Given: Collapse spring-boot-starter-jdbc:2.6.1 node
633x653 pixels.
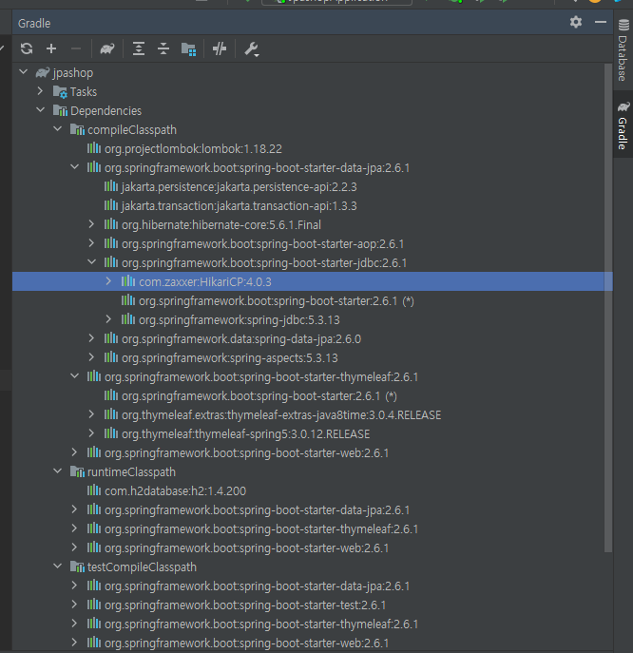Looking at the screenshot, I should click(x=92, y=262).
